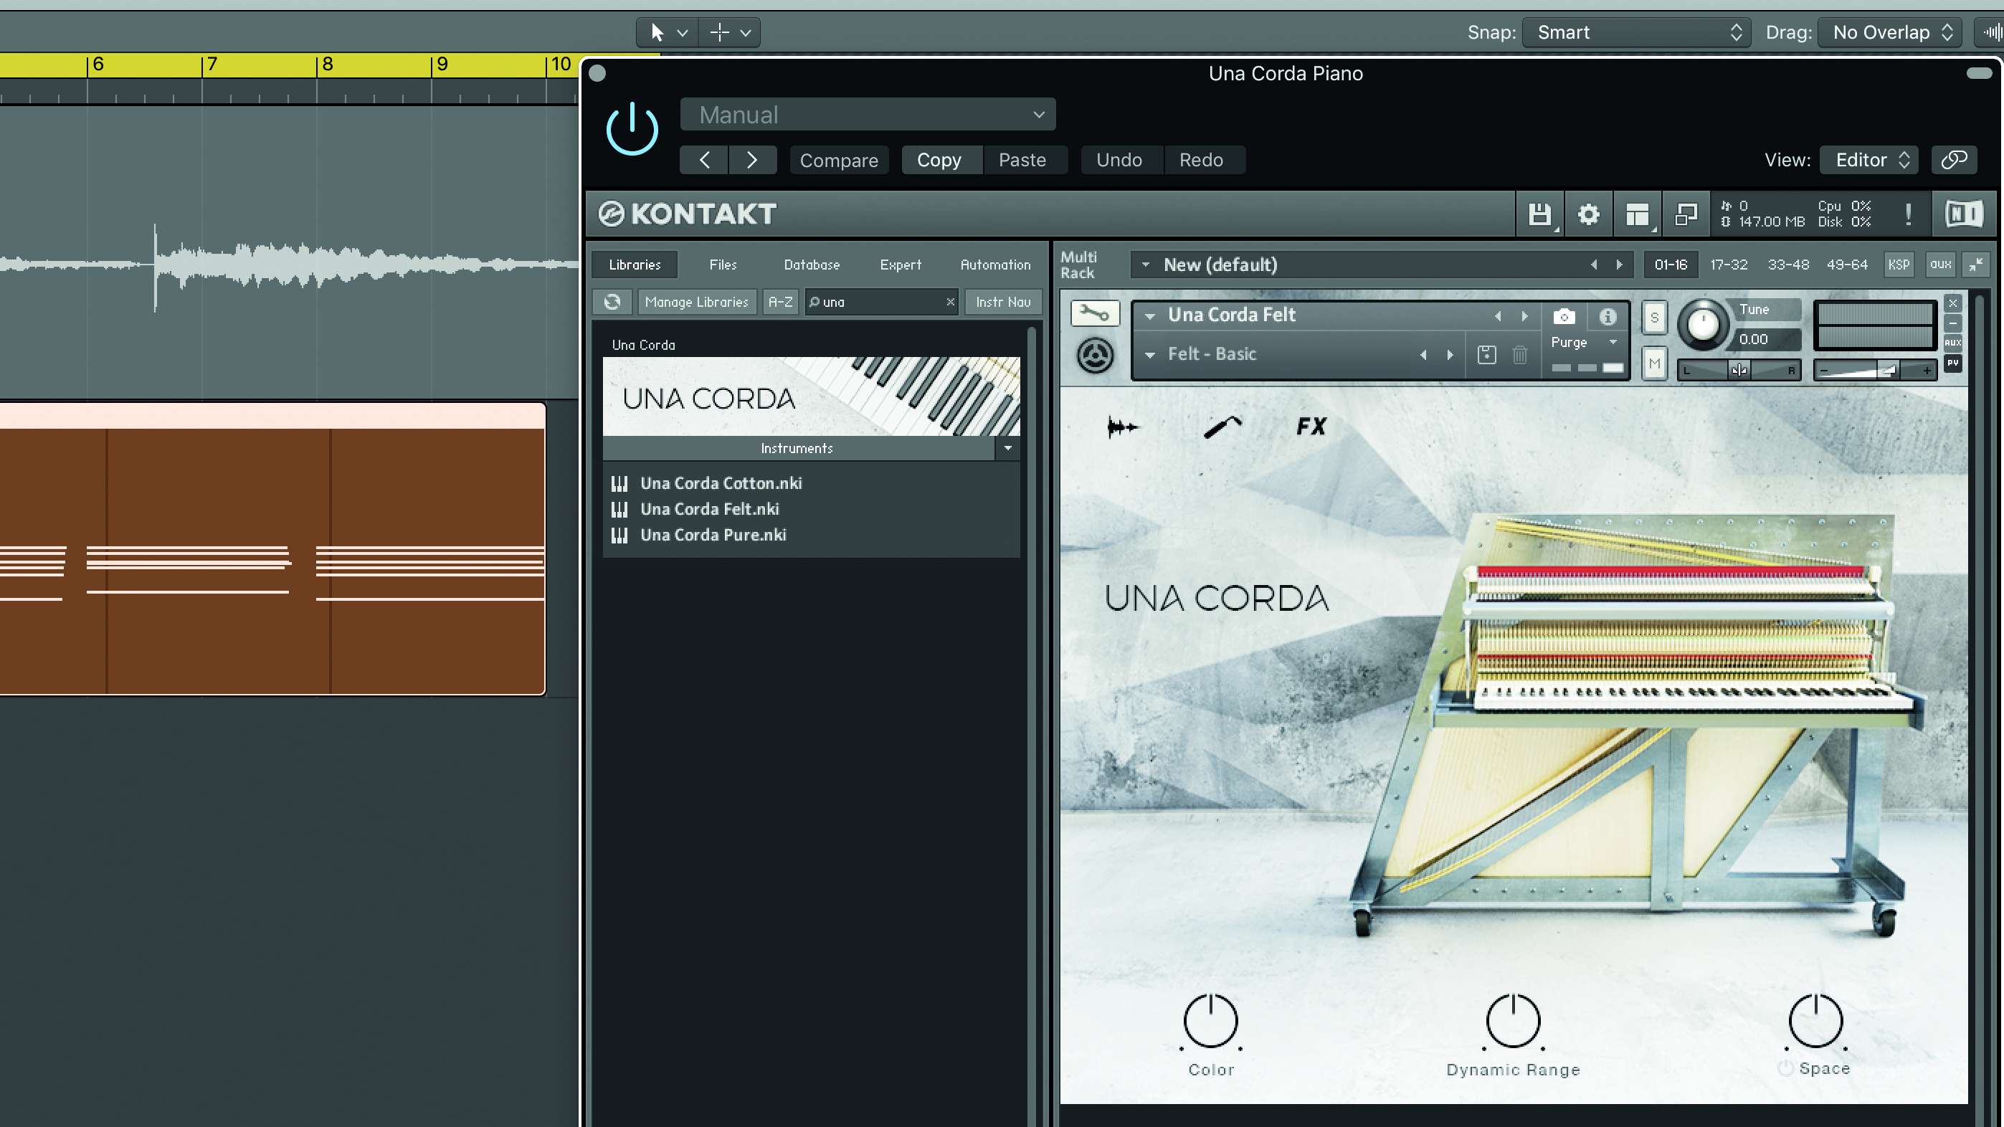Switch to the Files tab
The width and height of the screenshot is (2004, 1127).
pos(723,265)
